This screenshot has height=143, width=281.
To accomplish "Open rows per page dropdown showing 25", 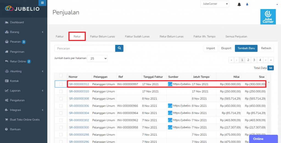I will click(97, 58).
